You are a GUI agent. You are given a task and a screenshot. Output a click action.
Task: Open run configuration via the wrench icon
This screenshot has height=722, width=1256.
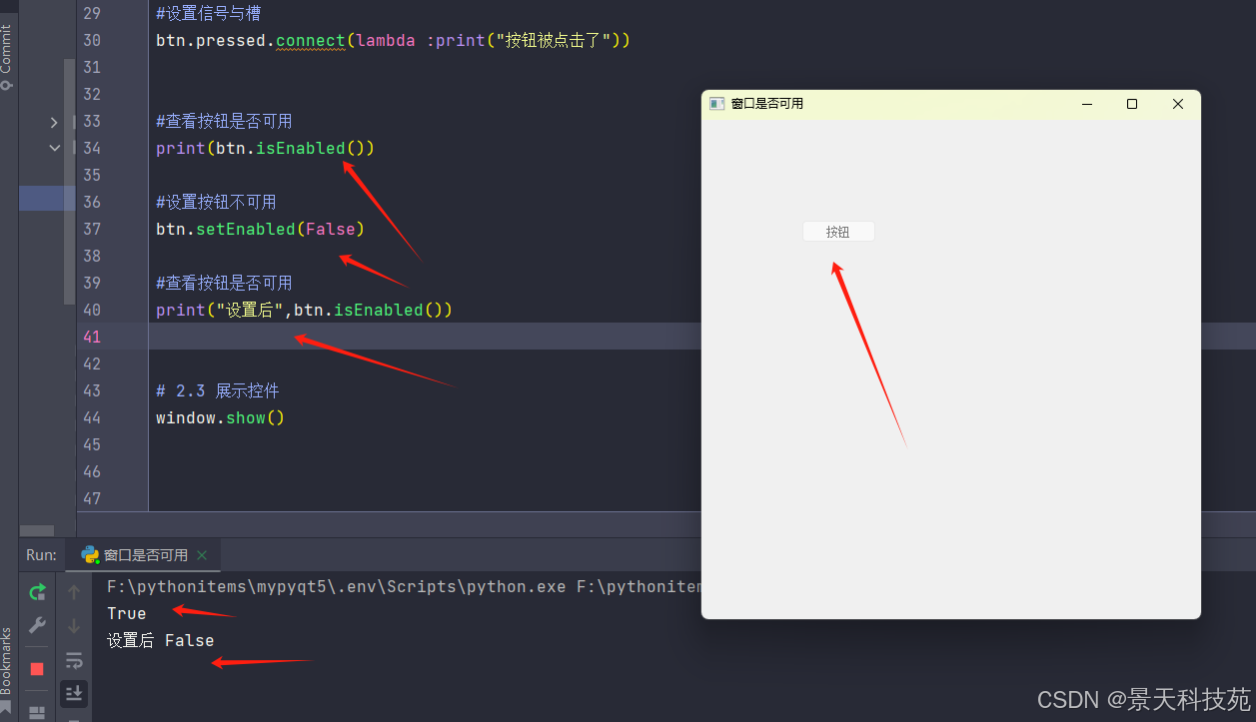pyautogui.click(x=37, y=625)
